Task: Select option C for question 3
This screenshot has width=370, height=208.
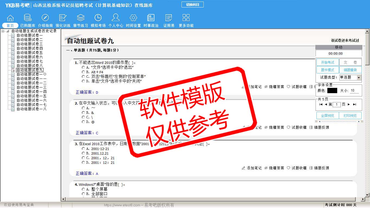Action: click(x=83, y=158)
